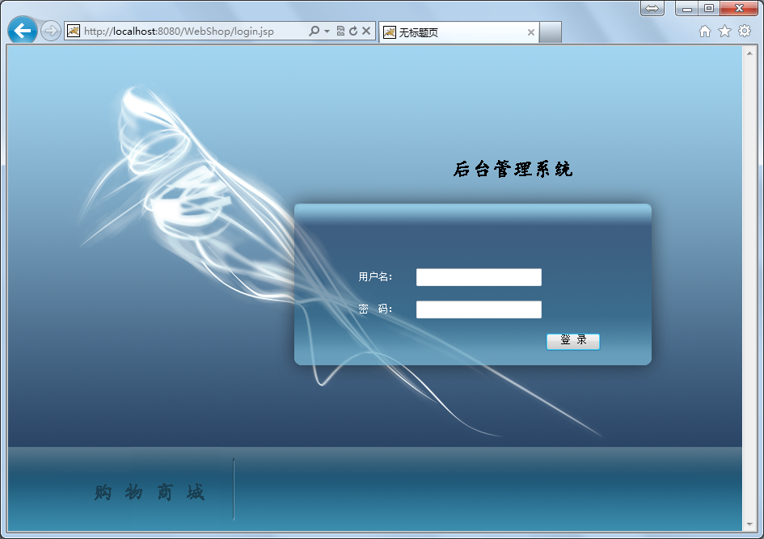
Task: Open Favorites with the star icon
Action: (x=725, y=32)
